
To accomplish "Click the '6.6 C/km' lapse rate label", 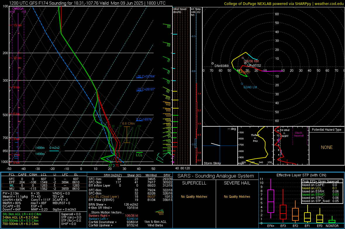I will coord(128,123).
